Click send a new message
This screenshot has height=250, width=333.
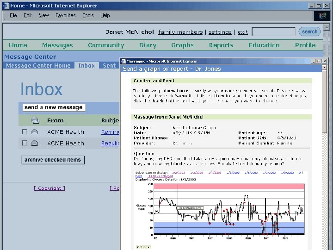tap(54, 107)
